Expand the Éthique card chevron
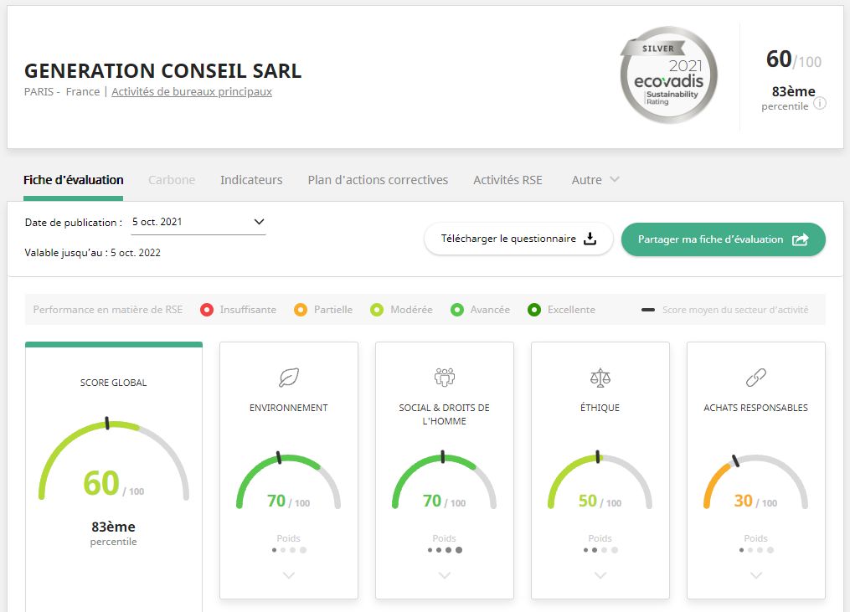850x612 pixels. 600,575
